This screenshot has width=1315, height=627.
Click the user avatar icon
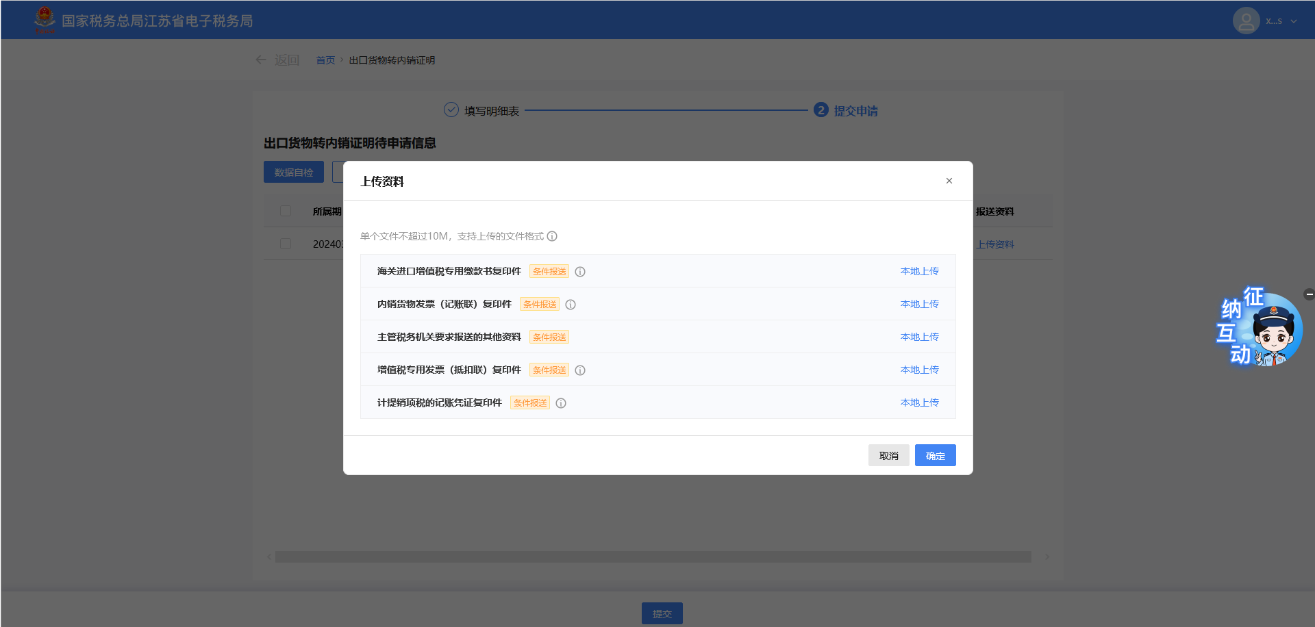[1246, 21]
